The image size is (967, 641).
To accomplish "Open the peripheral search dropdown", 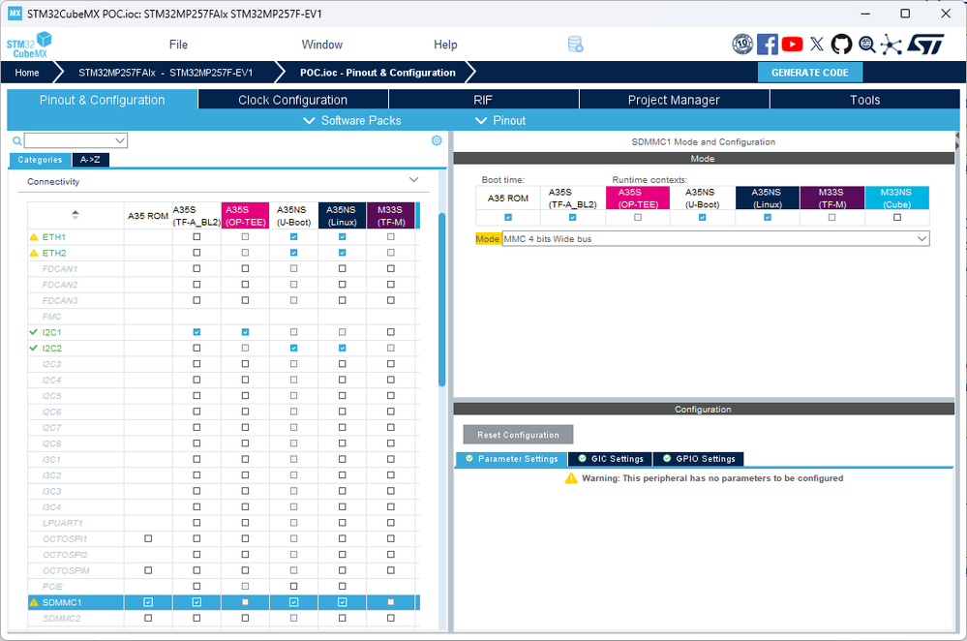I will pyautogui.click(x=76, y=140).
